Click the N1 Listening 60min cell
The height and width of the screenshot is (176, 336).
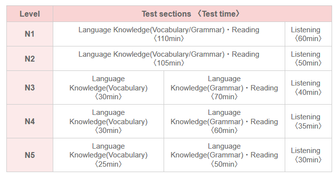(308, 34)
